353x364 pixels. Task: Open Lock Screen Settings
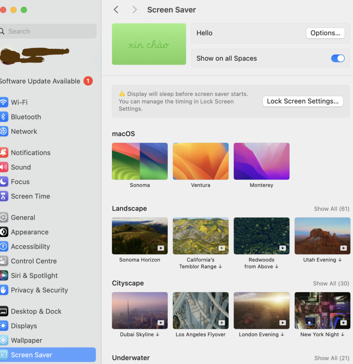click(x=303, y=101)
